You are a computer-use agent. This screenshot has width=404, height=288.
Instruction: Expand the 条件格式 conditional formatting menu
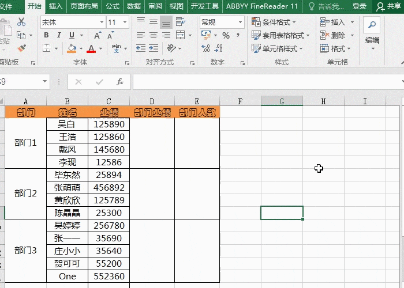tap(280, 22)
